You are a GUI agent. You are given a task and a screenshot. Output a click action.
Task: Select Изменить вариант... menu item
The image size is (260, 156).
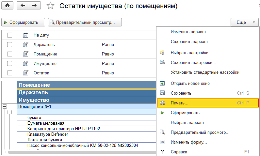tap(190, 32)
